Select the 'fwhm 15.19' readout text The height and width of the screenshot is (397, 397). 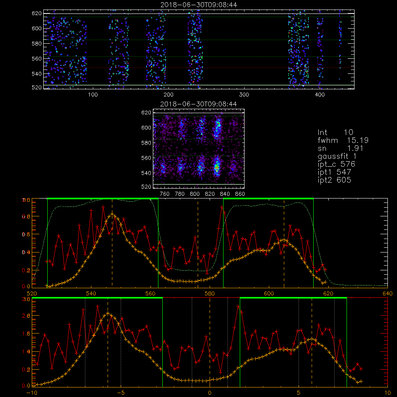[343, 140]
